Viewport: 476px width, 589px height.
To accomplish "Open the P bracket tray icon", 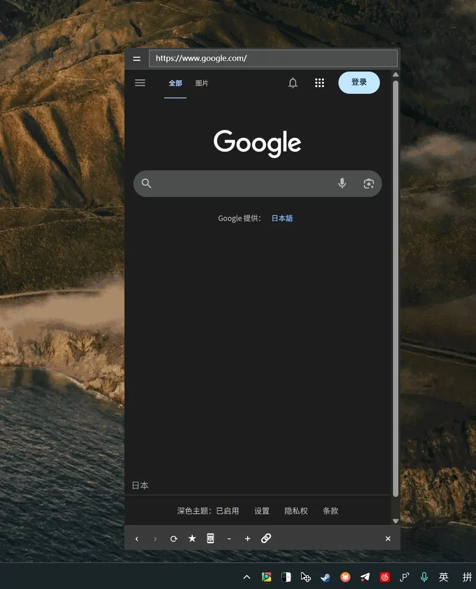I will click(405, 577).
